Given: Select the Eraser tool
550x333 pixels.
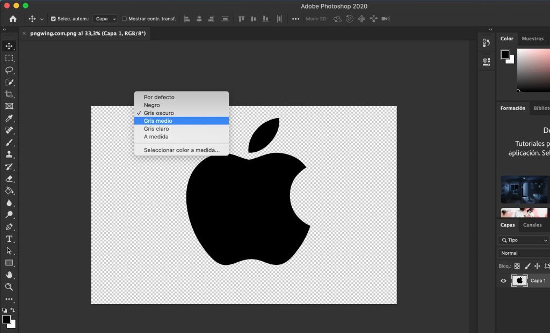Looking at the screenshot, I should coord(9,179).
